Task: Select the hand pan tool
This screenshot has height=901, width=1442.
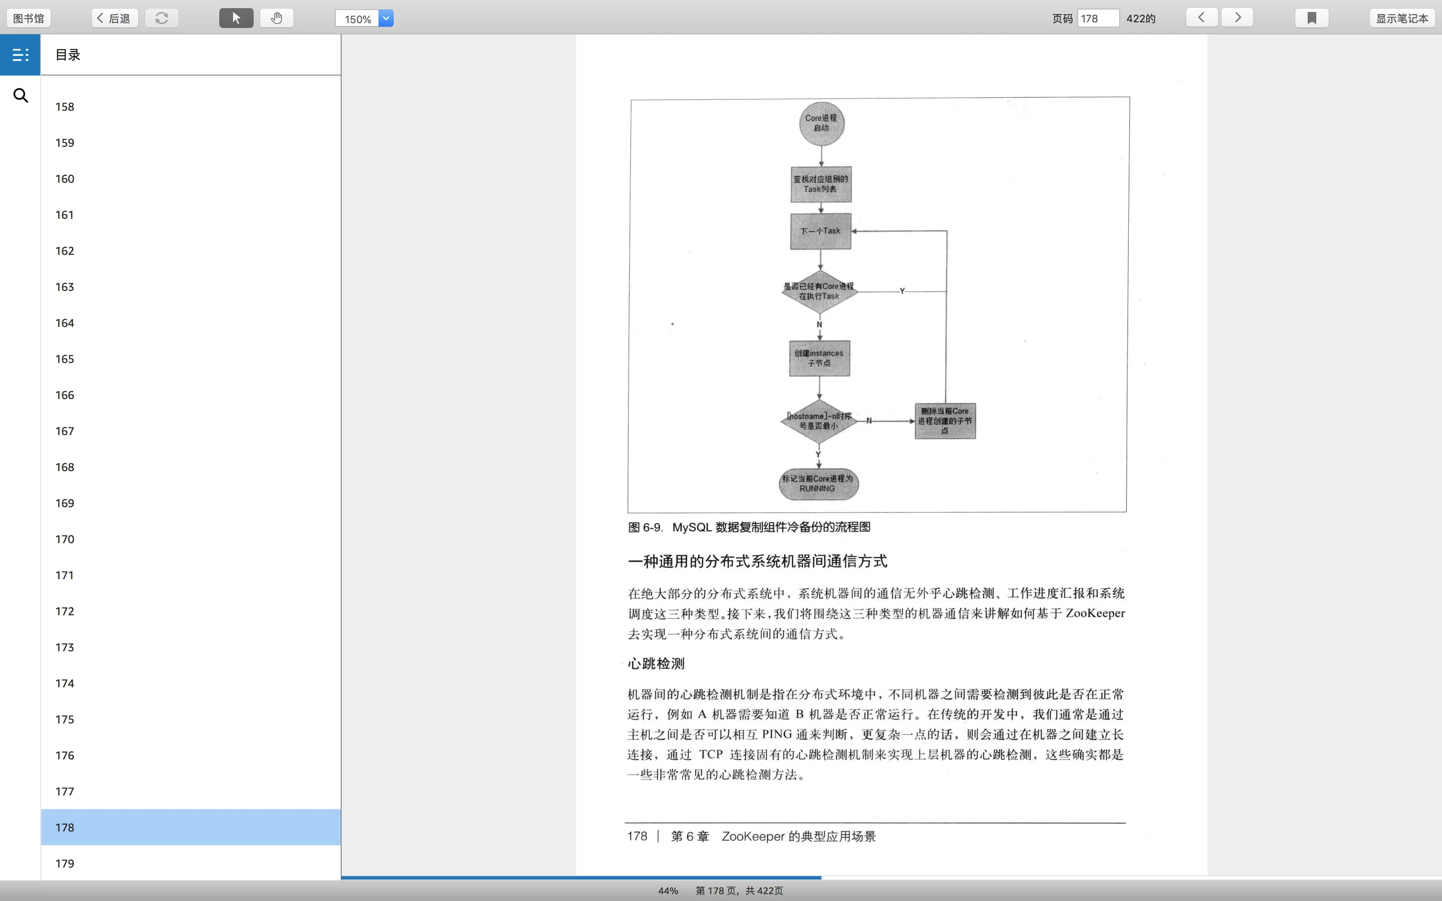Action: click(x=277, y=18)
